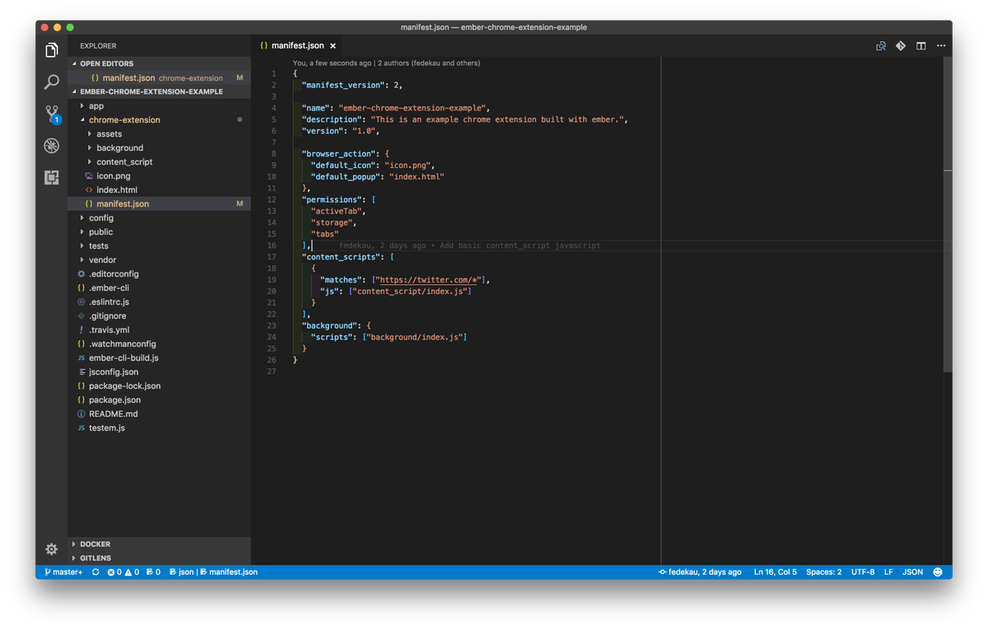Image resolution: width=988 pixels, height=630 pixels.
Task: Click the GitLens file history icon in the editor toolbar
Action: pos(881,46)
